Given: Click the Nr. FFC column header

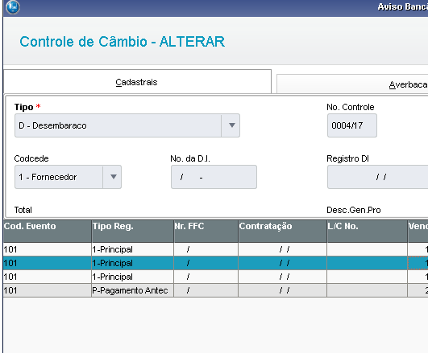Looking at the screenshot, I should pos(206,231).
